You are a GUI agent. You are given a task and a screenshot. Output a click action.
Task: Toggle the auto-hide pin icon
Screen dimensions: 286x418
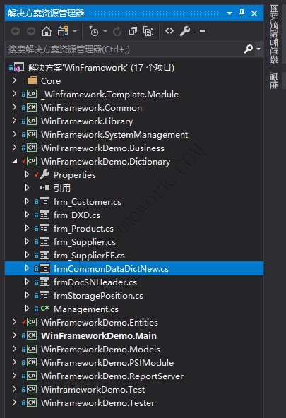coord(242,13)
